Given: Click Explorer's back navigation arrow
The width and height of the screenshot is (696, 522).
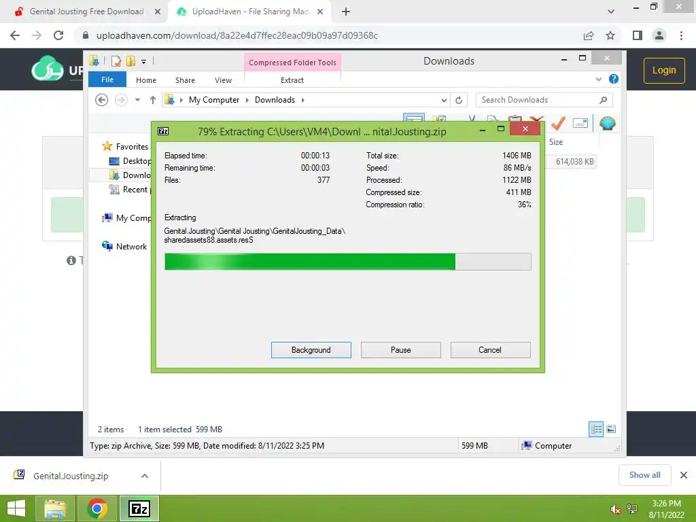Looking at the screenshot, I should (102, 100).
